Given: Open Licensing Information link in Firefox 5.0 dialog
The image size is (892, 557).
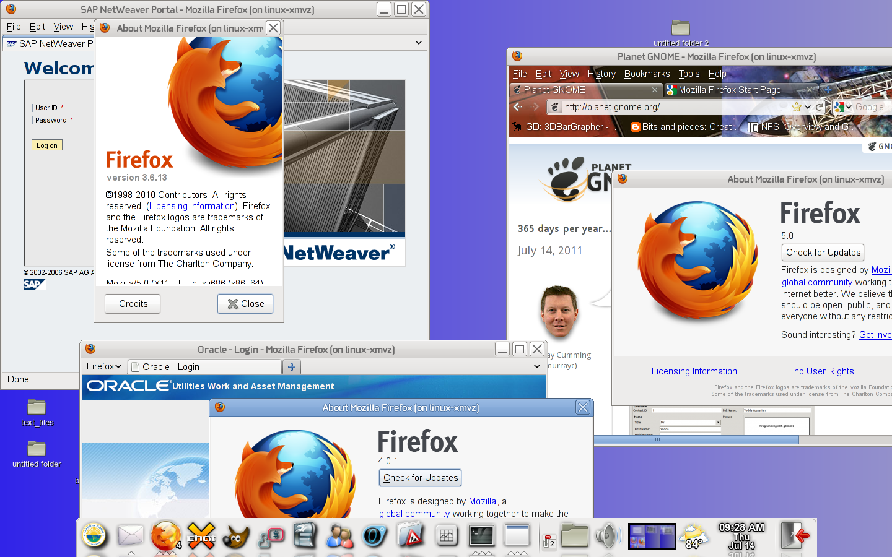Looking at the screenshot, I should click(x=694, y=371).
